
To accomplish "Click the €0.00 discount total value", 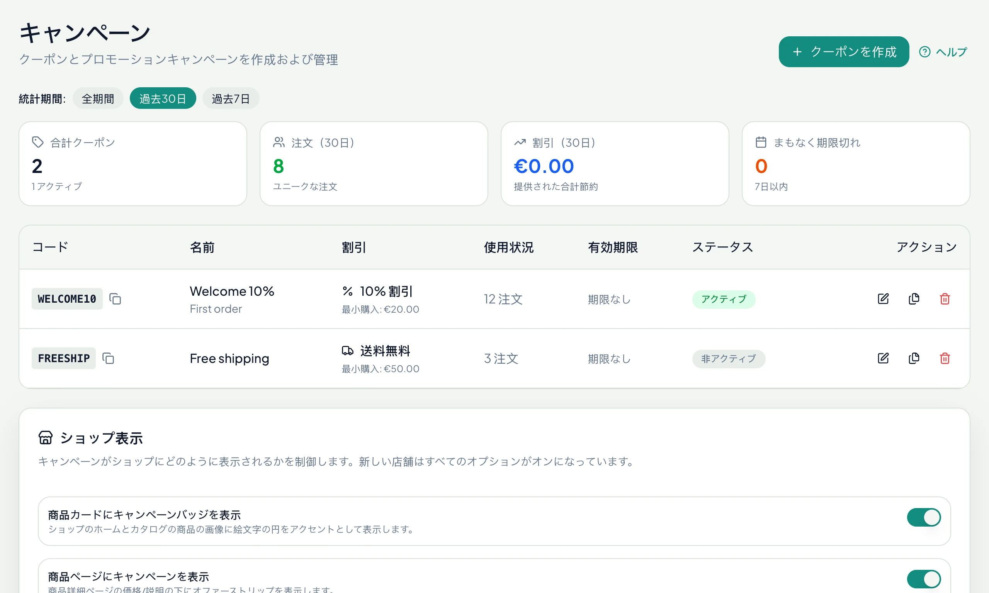I will click(x=544, y=166).
